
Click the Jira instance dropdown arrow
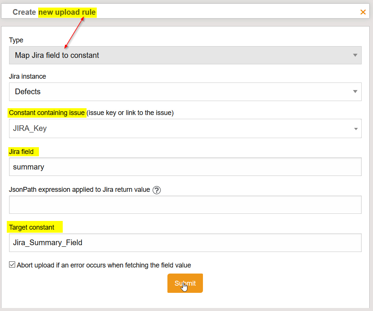coord(355,92)
